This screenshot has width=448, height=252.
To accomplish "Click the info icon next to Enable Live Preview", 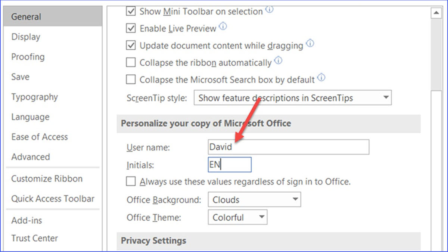I will point(223,25).
